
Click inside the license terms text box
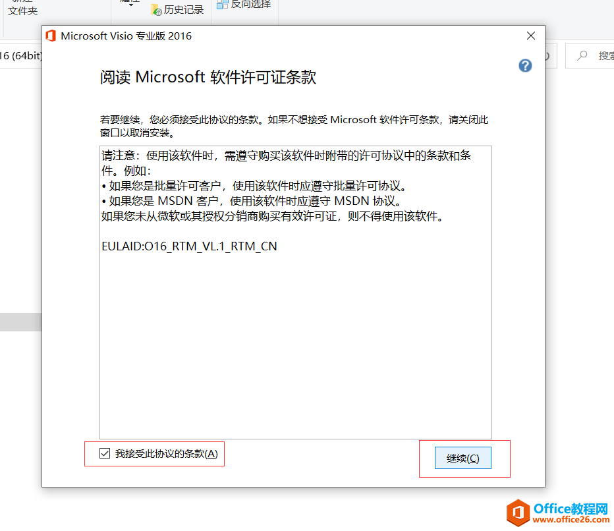point(296,292)
